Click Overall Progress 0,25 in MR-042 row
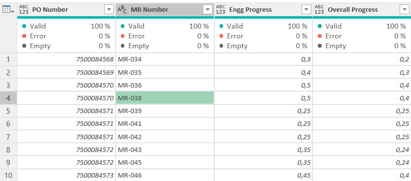Viewport: 411px width, 181px height. click(362, 137)
